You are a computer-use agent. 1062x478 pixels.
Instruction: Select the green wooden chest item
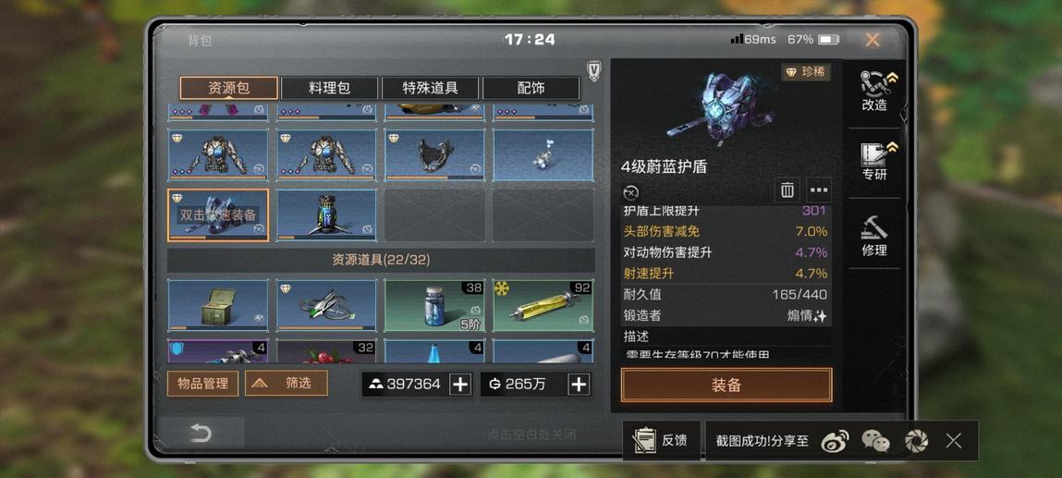(218, 306)
